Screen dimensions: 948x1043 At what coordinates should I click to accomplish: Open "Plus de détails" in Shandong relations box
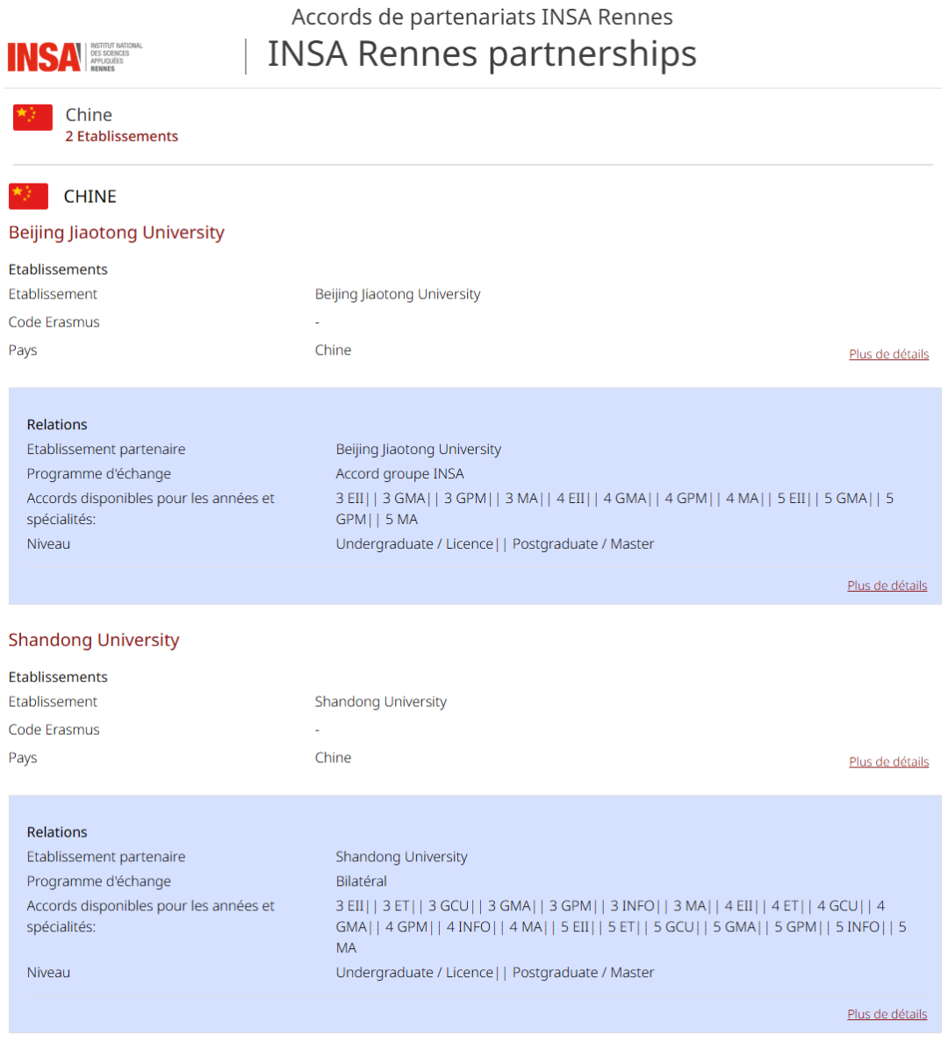tap(887, 1014)
